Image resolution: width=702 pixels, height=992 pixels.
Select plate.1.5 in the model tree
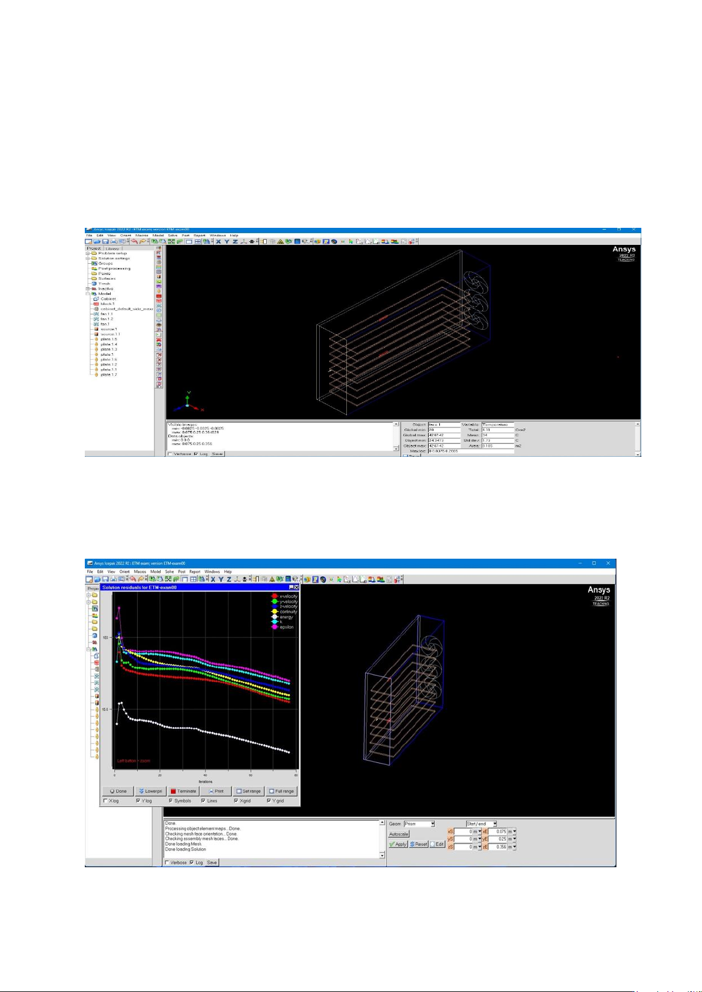point(108,339)
